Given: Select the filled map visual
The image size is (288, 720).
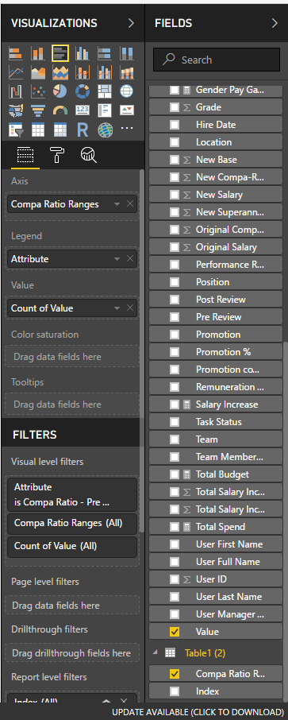Looking at the screenshot, I should [16, 110].
